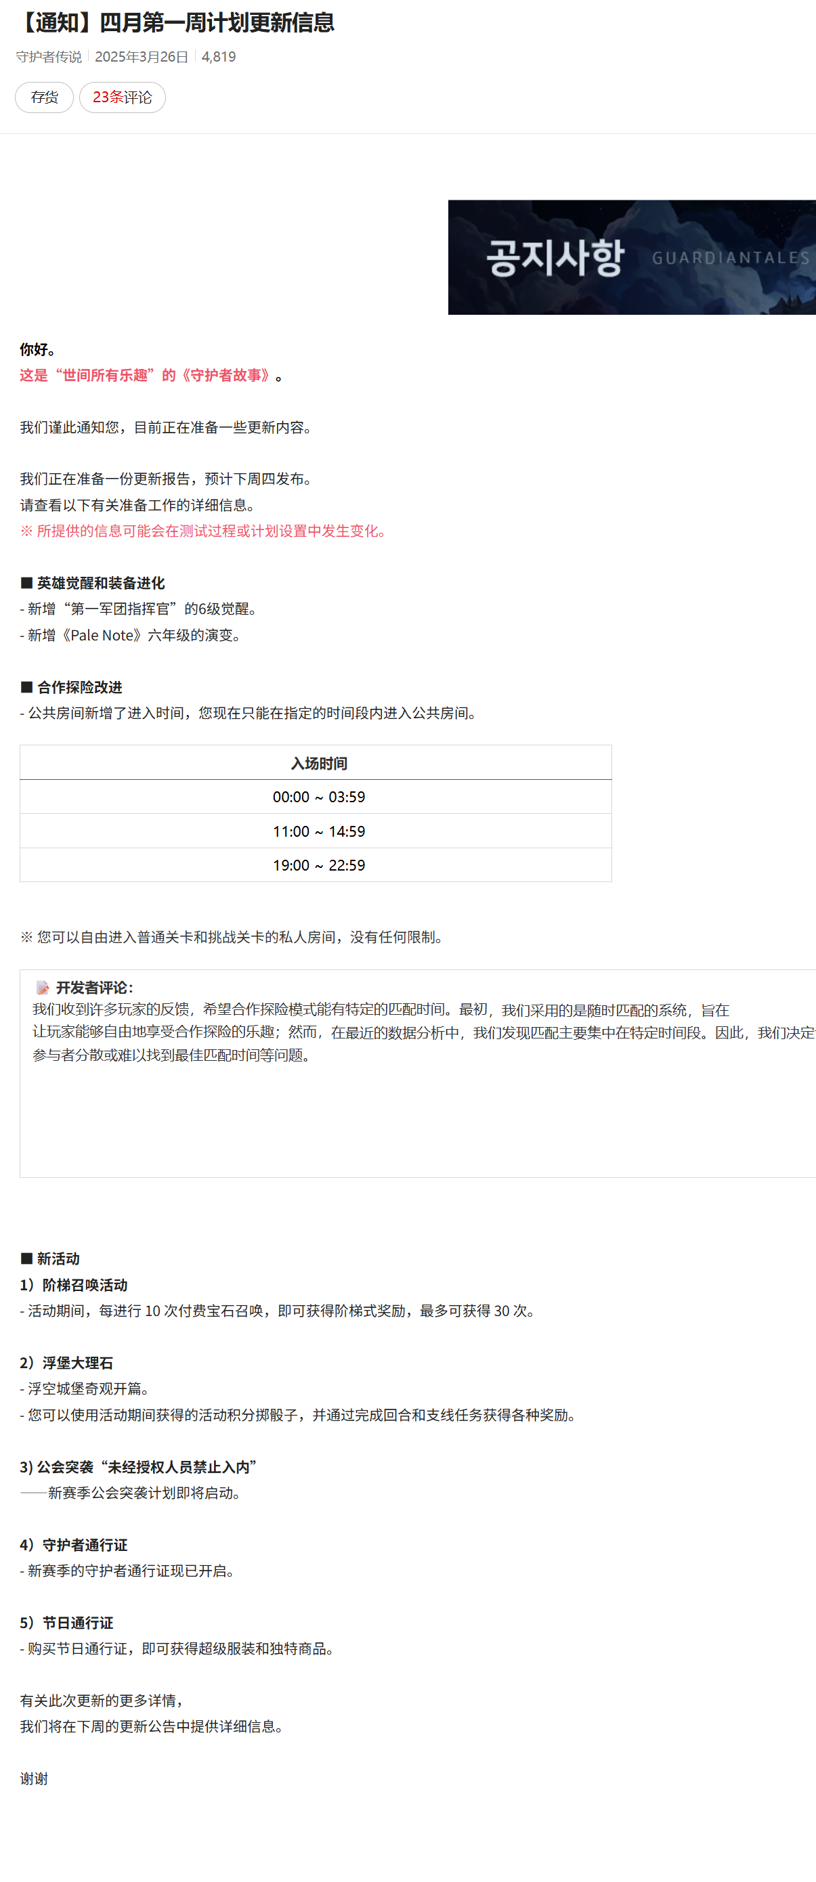816x1882 pixels.
Task: Select the 00:00 ~ 03:59 table row
Action: (316, 797)
